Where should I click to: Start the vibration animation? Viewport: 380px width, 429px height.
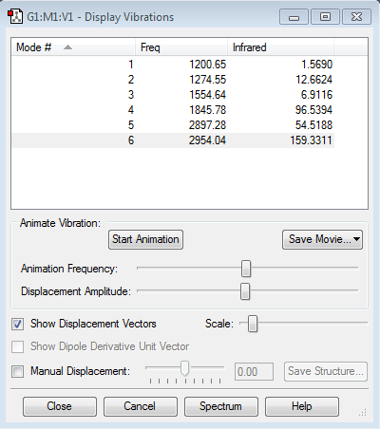point(145,239)
